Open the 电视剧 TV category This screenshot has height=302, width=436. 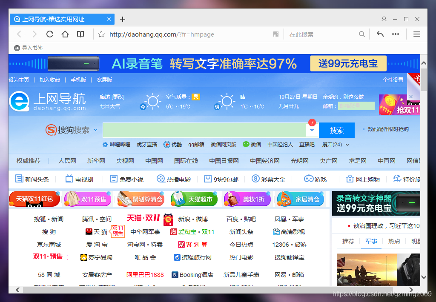(79, 179)
